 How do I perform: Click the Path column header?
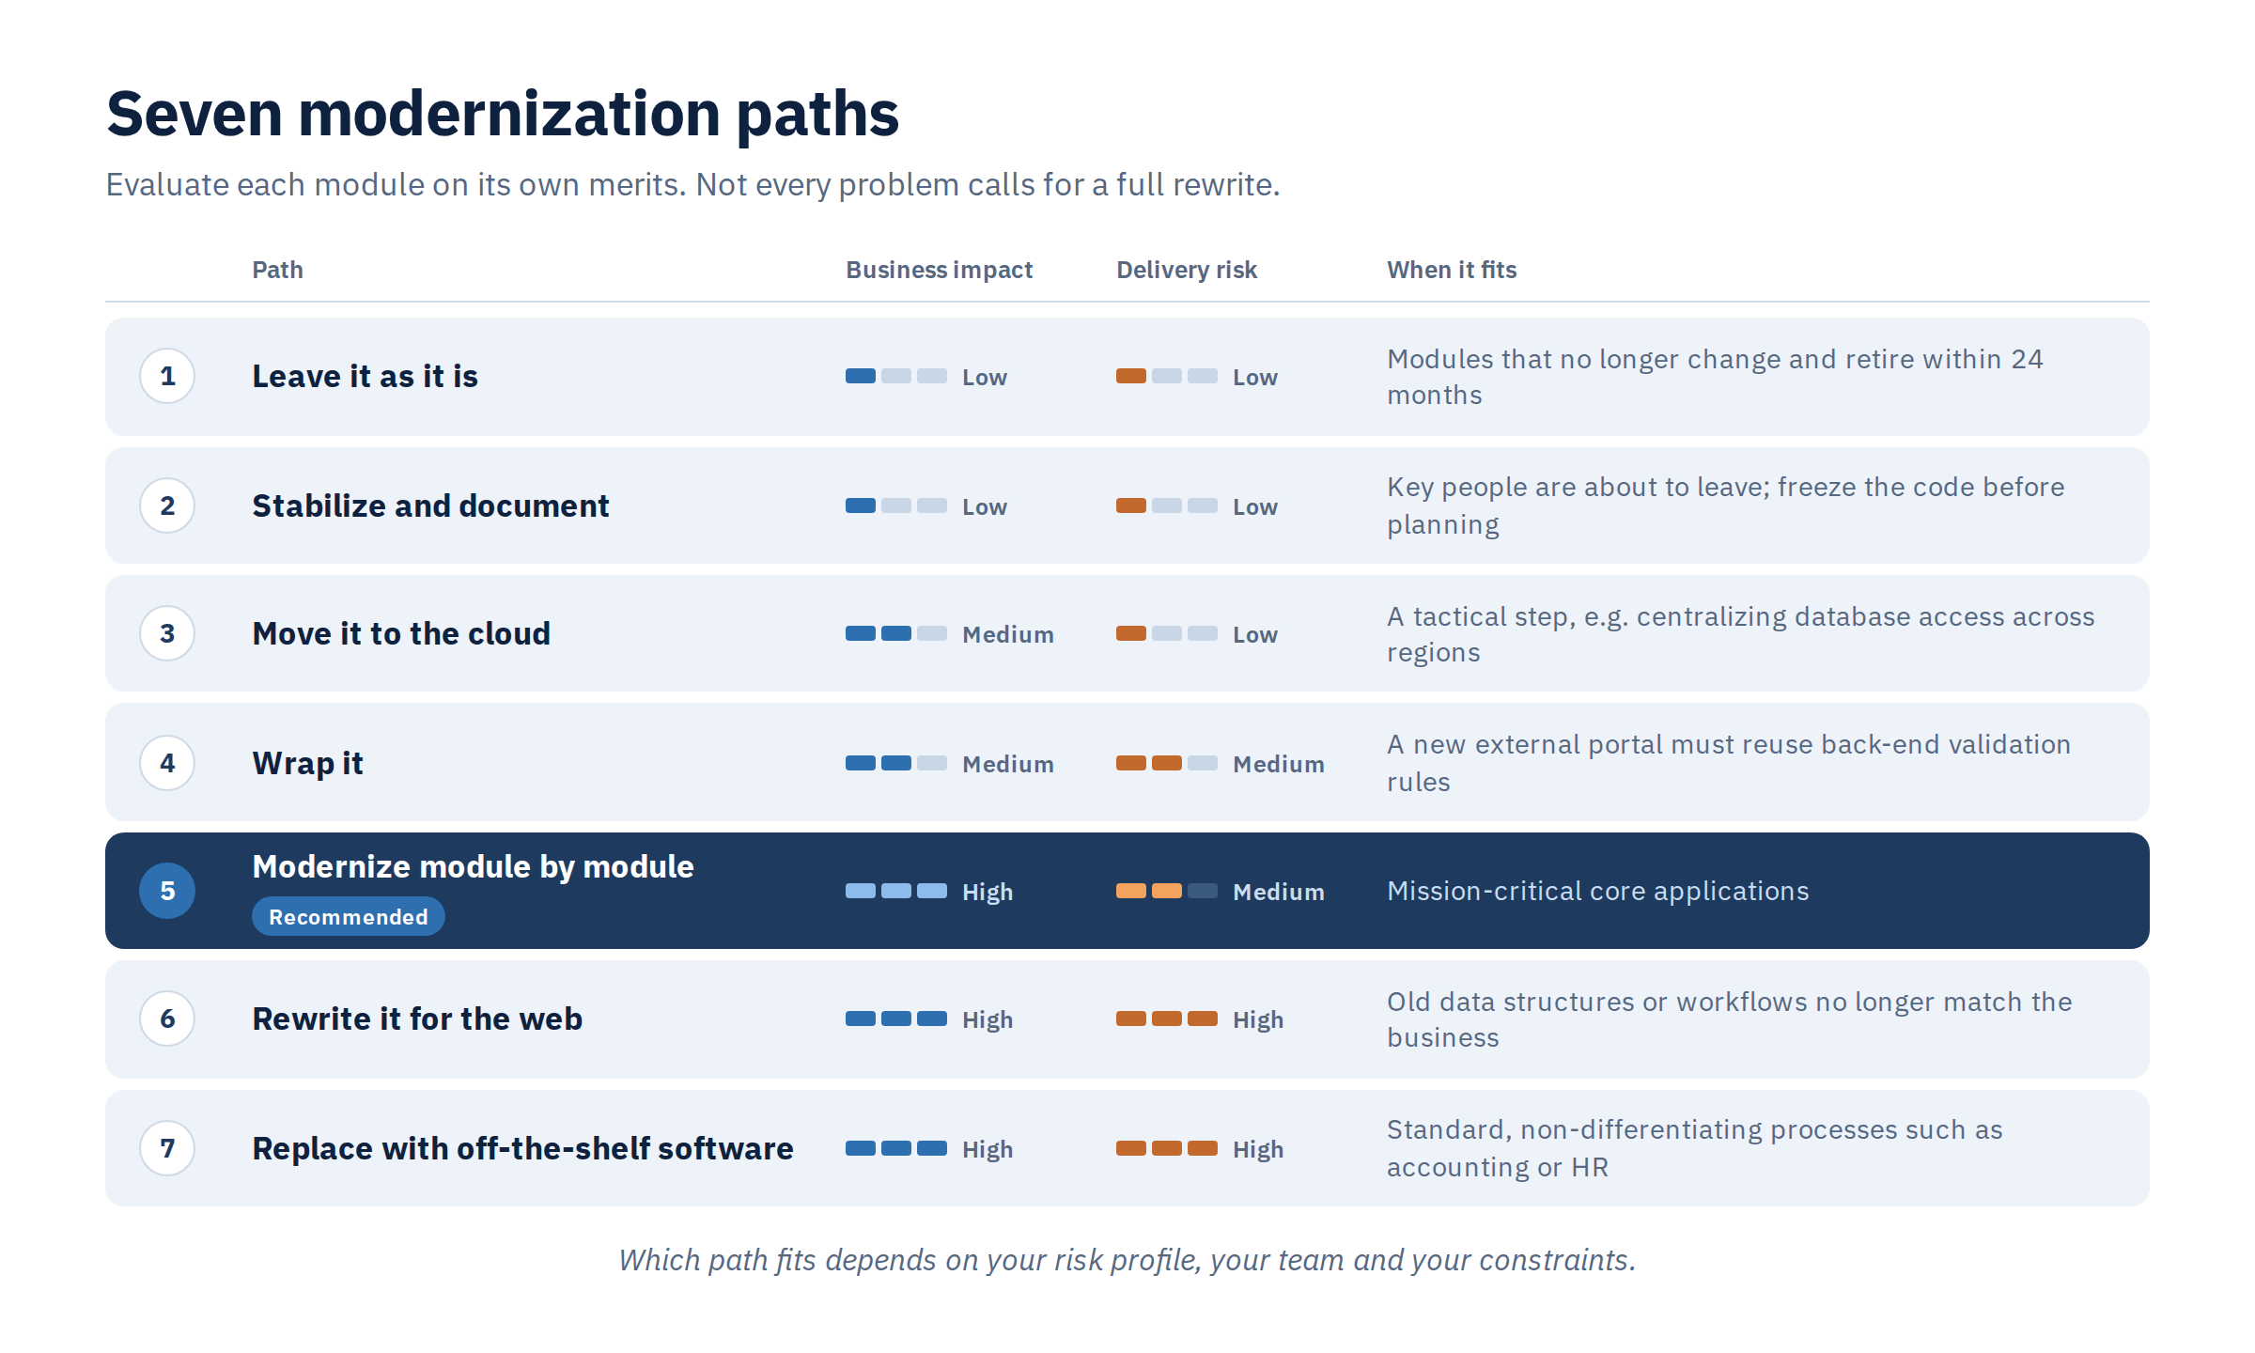pos(277,270)
